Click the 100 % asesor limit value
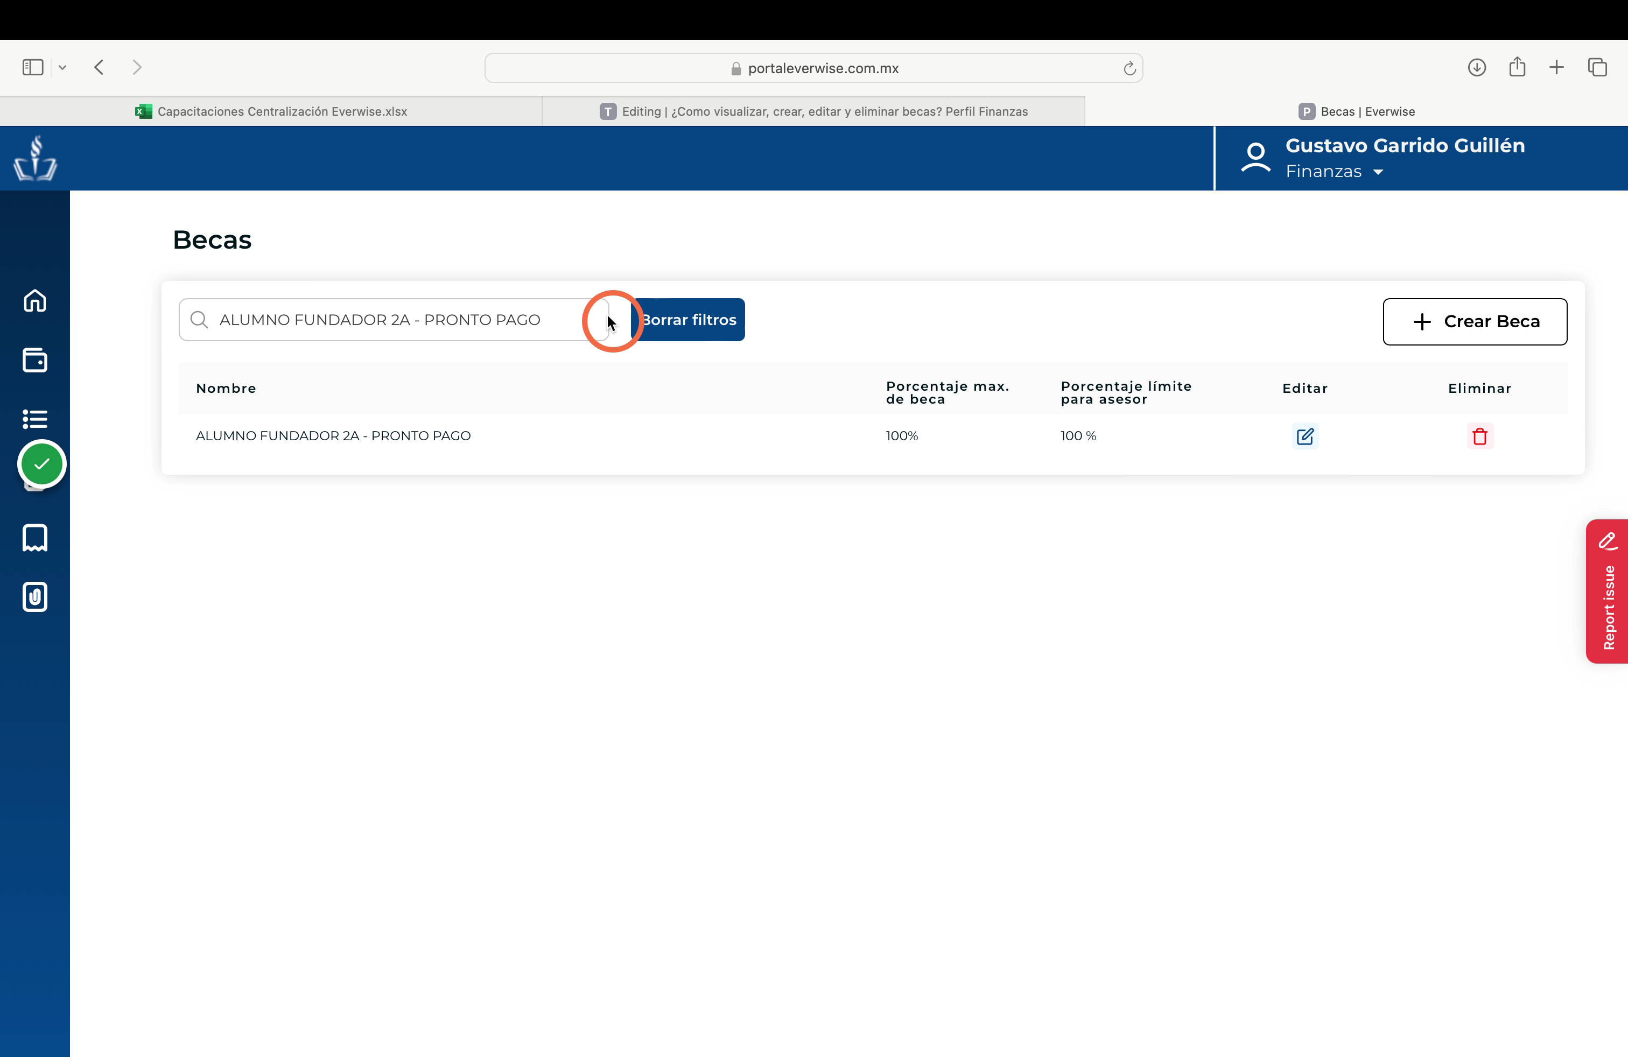1628x1057 pixels. pos(1078,435)
